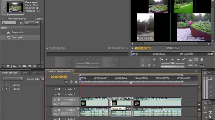This screenshot has height=120, width=215.
Task: Toggle Sync Lock on Video 1 track
Action: [59, 100]
